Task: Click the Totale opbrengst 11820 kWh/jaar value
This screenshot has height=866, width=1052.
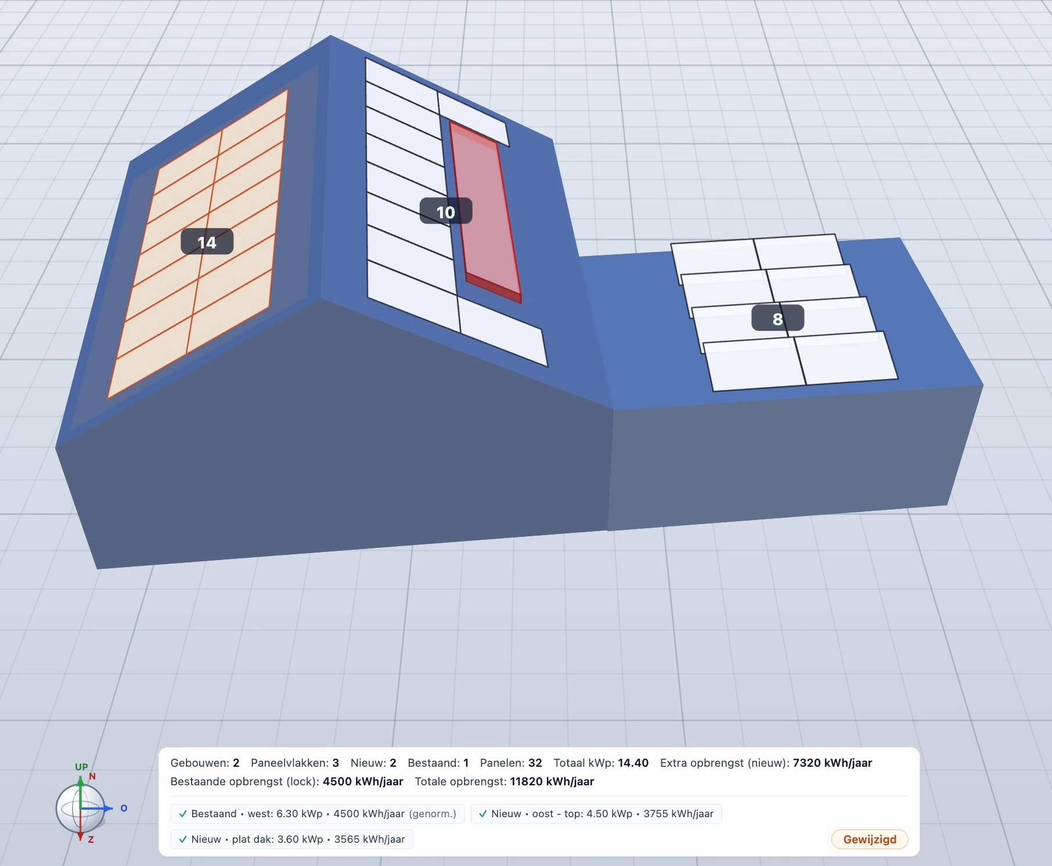Action: click(552, 781)
